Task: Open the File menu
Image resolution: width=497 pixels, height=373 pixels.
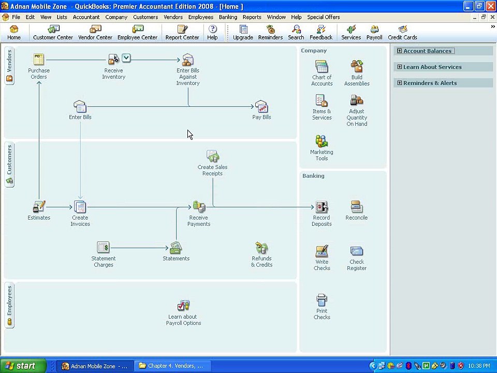Action: tap(16, 17)
